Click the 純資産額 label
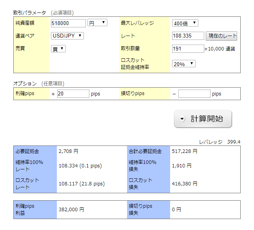 (x=25, y=23)
